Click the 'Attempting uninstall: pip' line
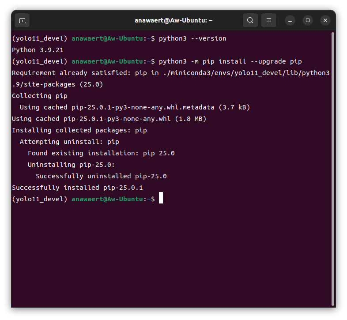Screen dimensions: 347x320 [x=69, y=142]
